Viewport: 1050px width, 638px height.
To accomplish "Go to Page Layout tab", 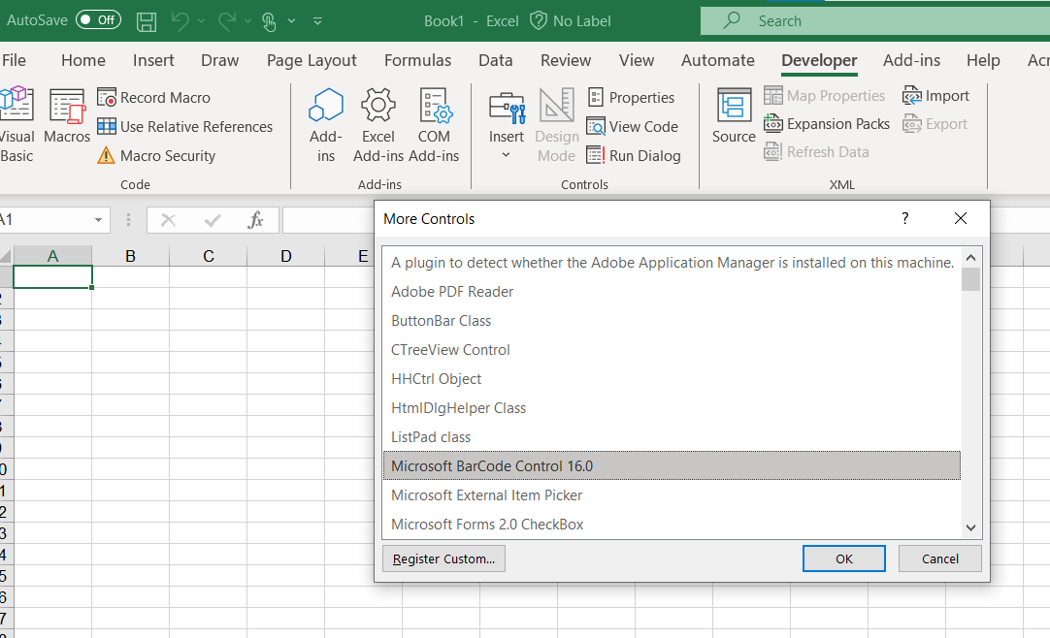I will (x=312, y=61).
